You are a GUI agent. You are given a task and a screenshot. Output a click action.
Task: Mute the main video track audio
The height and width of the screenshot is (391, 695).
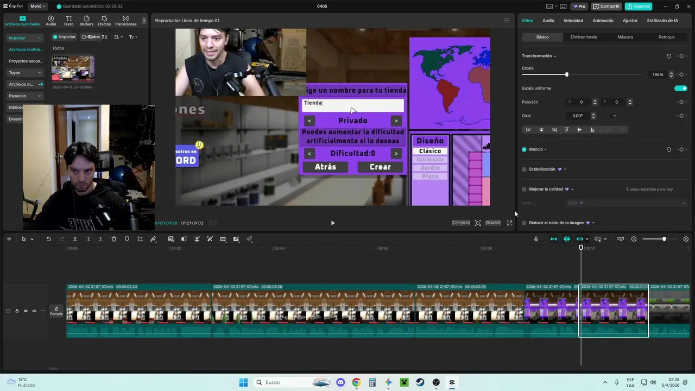tap(34, 311)
